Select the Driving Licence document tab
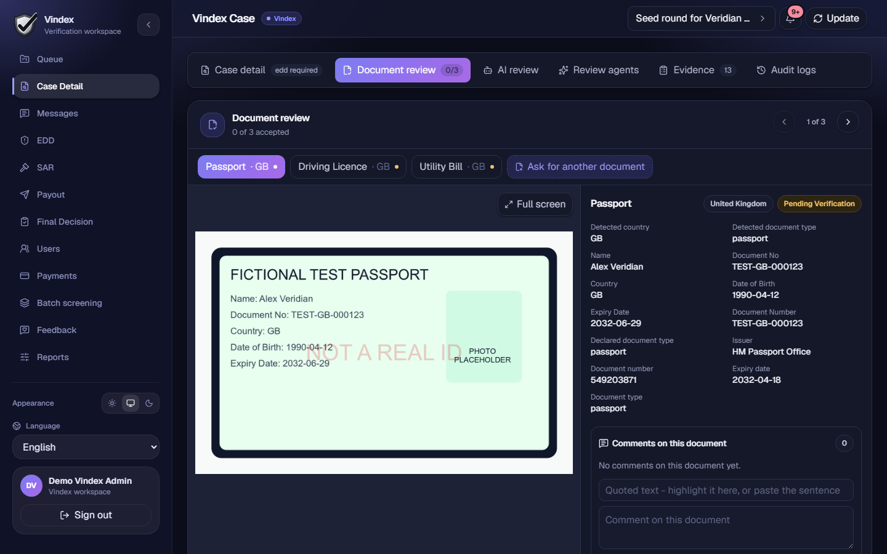 (x=348, y=167)
